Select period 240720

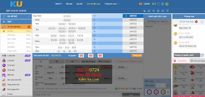point(133,32)
